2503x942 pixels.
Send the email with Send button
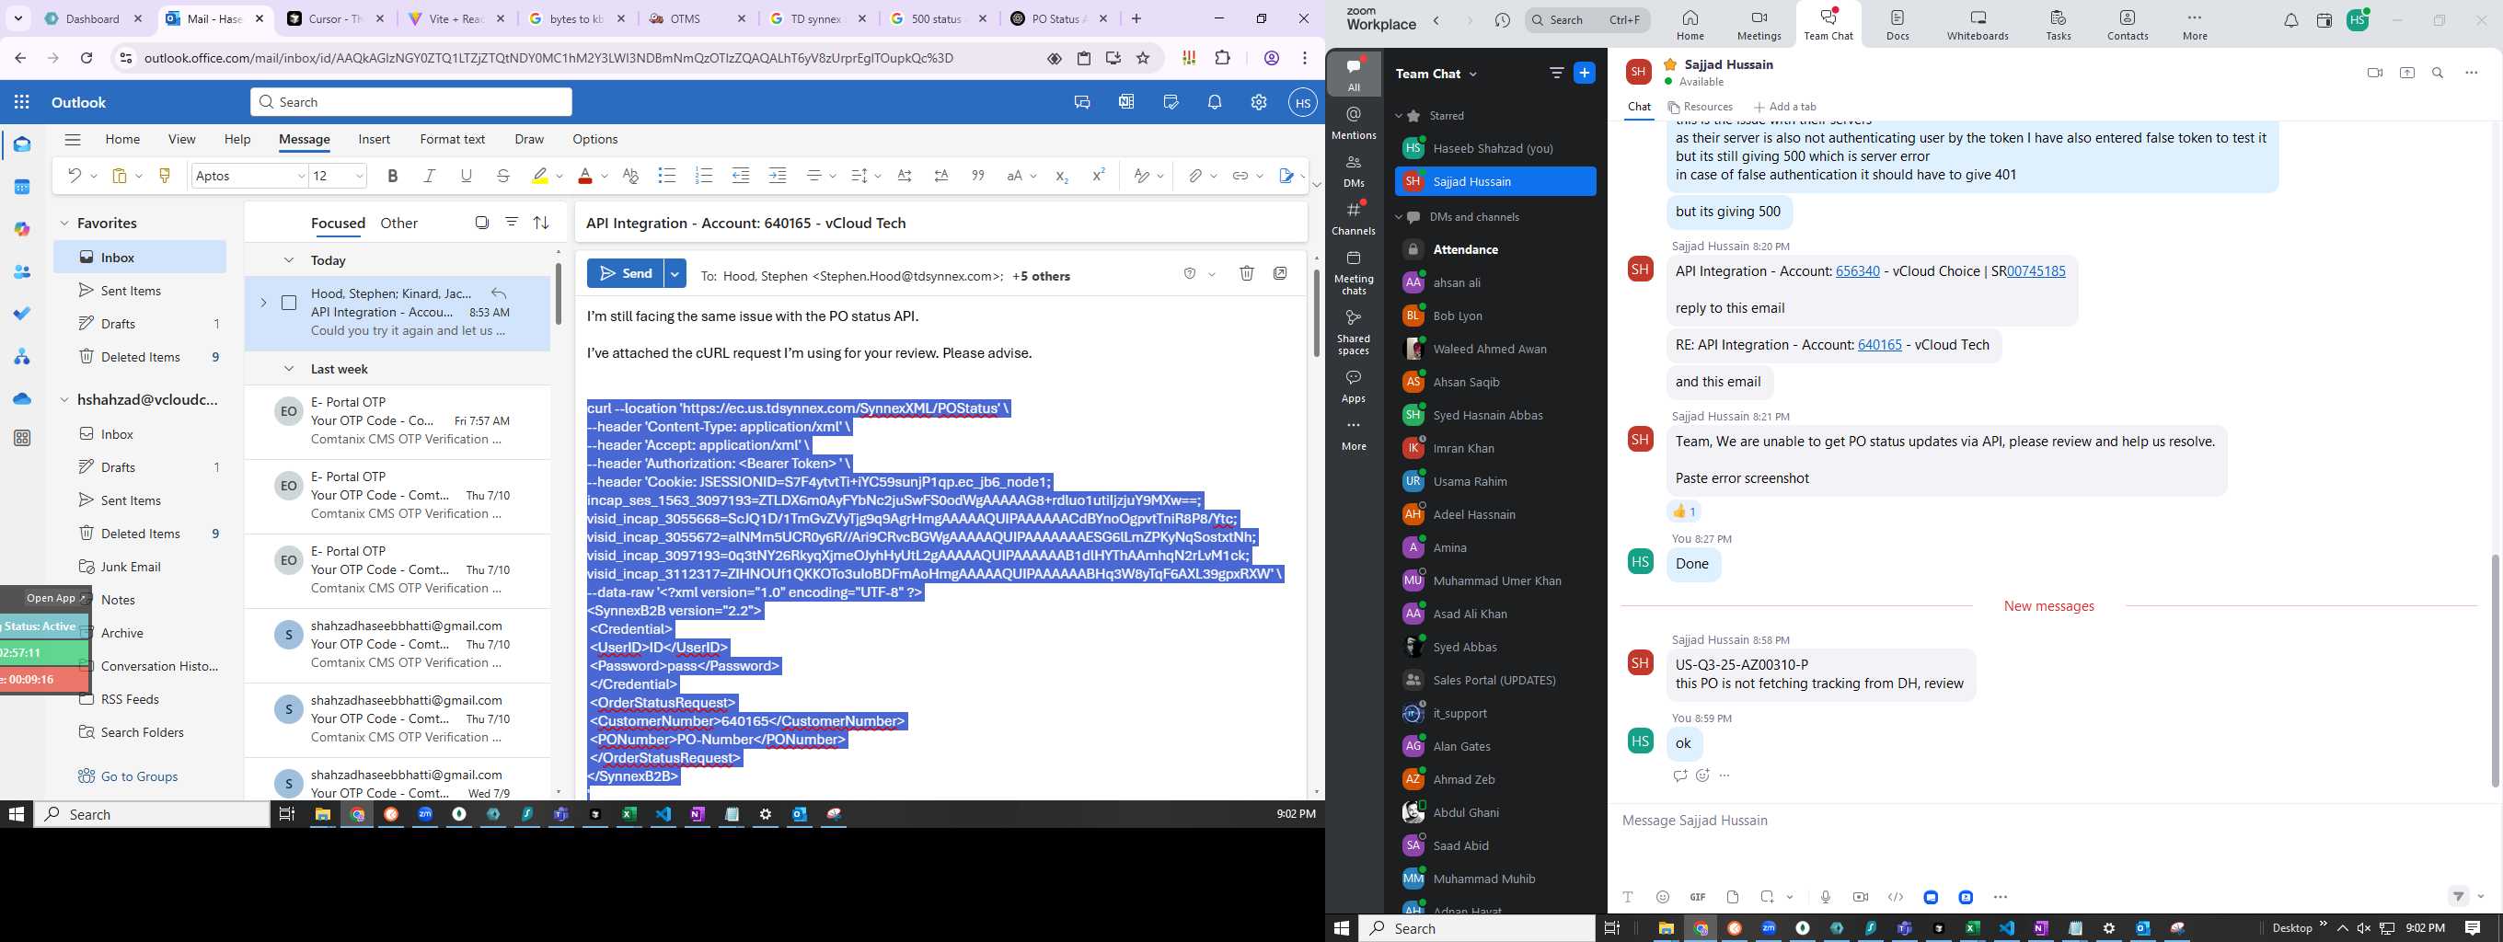click(625, 274)
